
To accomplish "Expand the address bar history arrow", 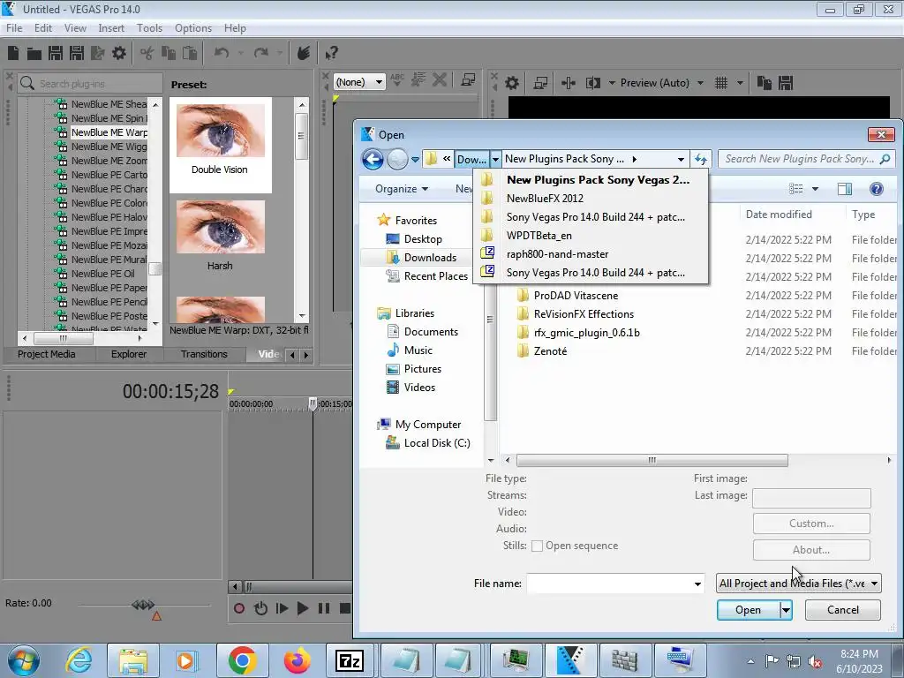I will point(681,159).
